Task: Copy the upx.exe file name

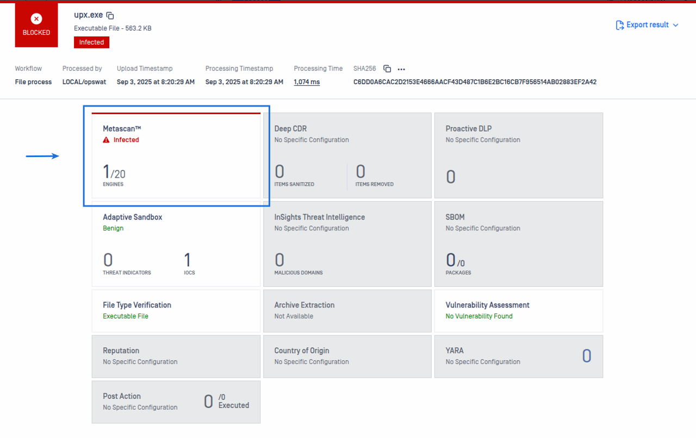Action: [x=110, y=16]
